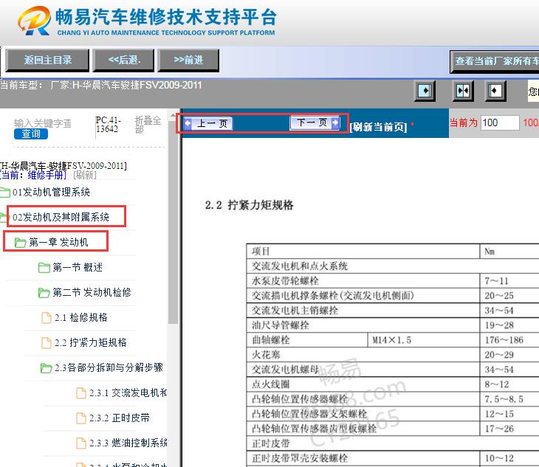Collapse 2.3各部分拆卸与分解步骤 folder
Screen dimensions: 539x467
coord(109,367)
